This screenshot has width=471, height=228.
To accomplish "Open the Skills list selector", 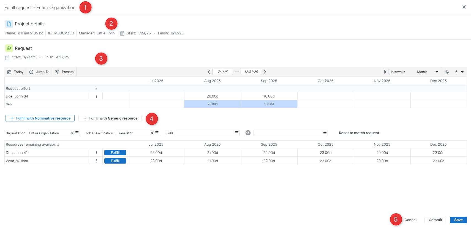I will 236,133.
